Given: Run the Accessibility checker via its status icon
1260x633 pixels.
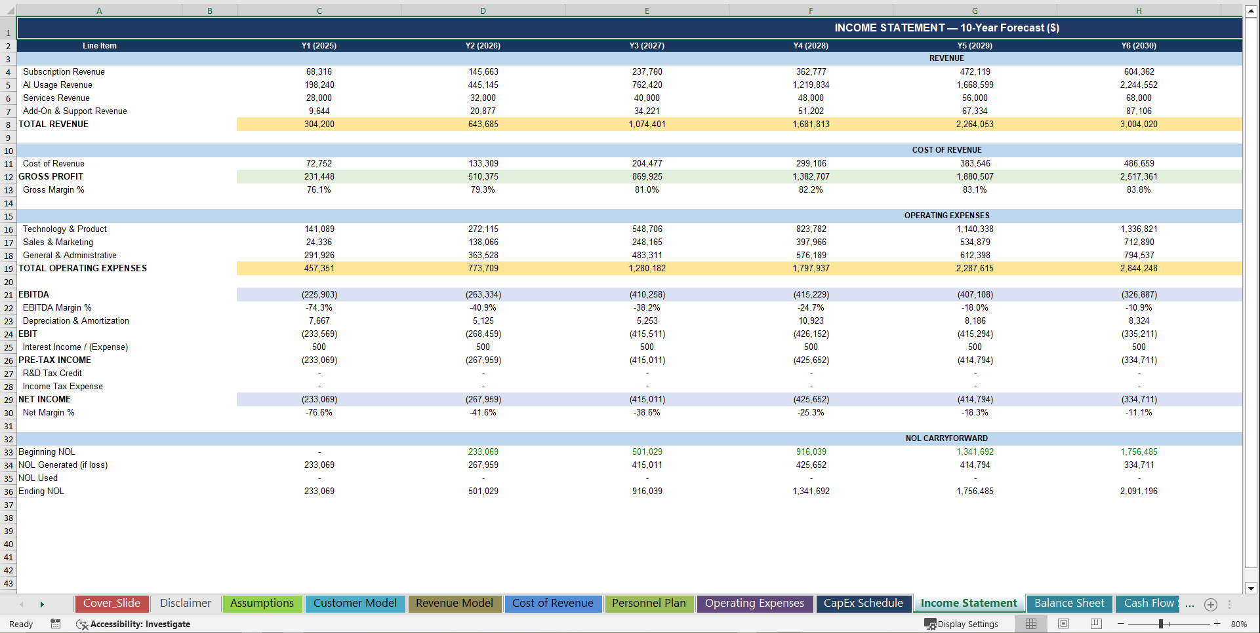Looking at the screenshot, I should tap(82, 624).
